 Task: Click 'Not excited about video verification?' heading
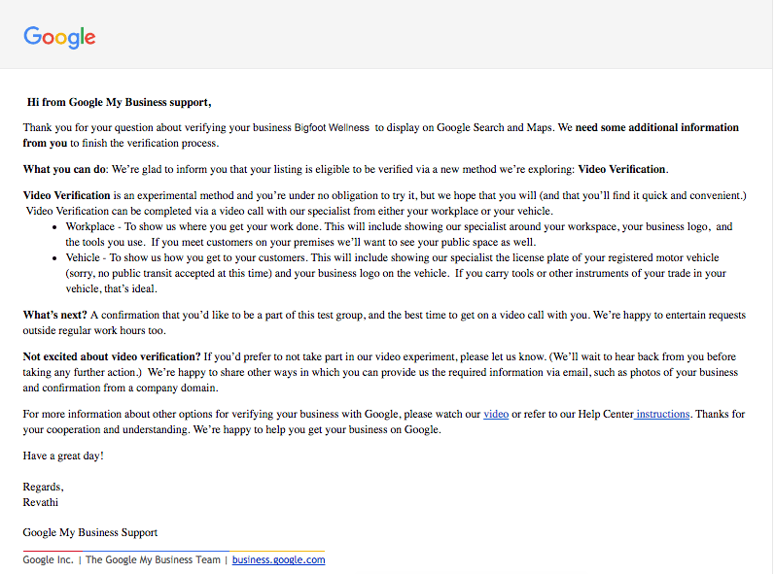coord(112,356)
